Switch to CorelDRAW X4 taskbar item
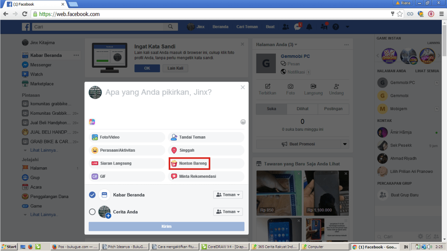Image resolution: width=447 pixels, height=251 pixels. pyautogui.click(x=225, y=246)
